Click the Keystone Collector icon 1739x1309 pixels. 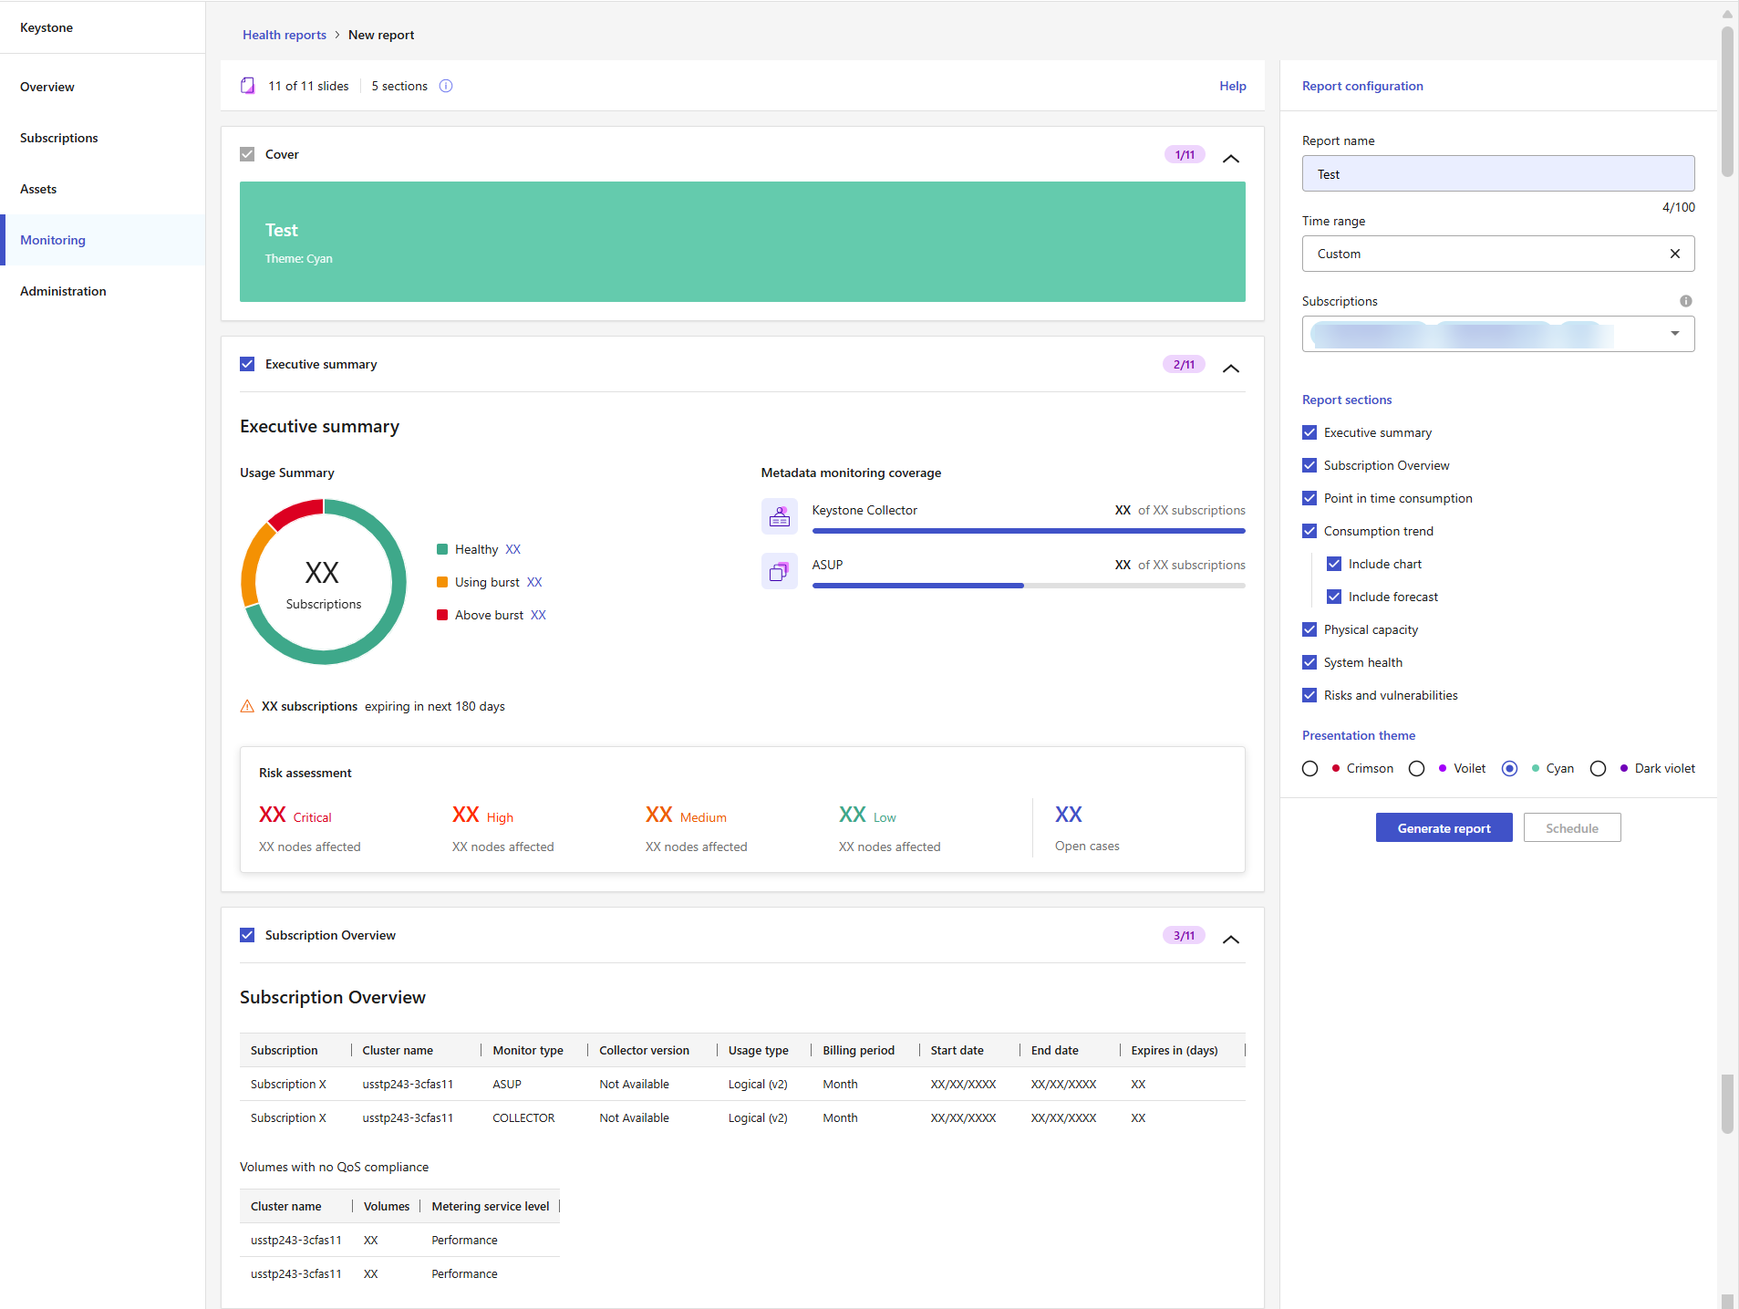click(780, 516)
